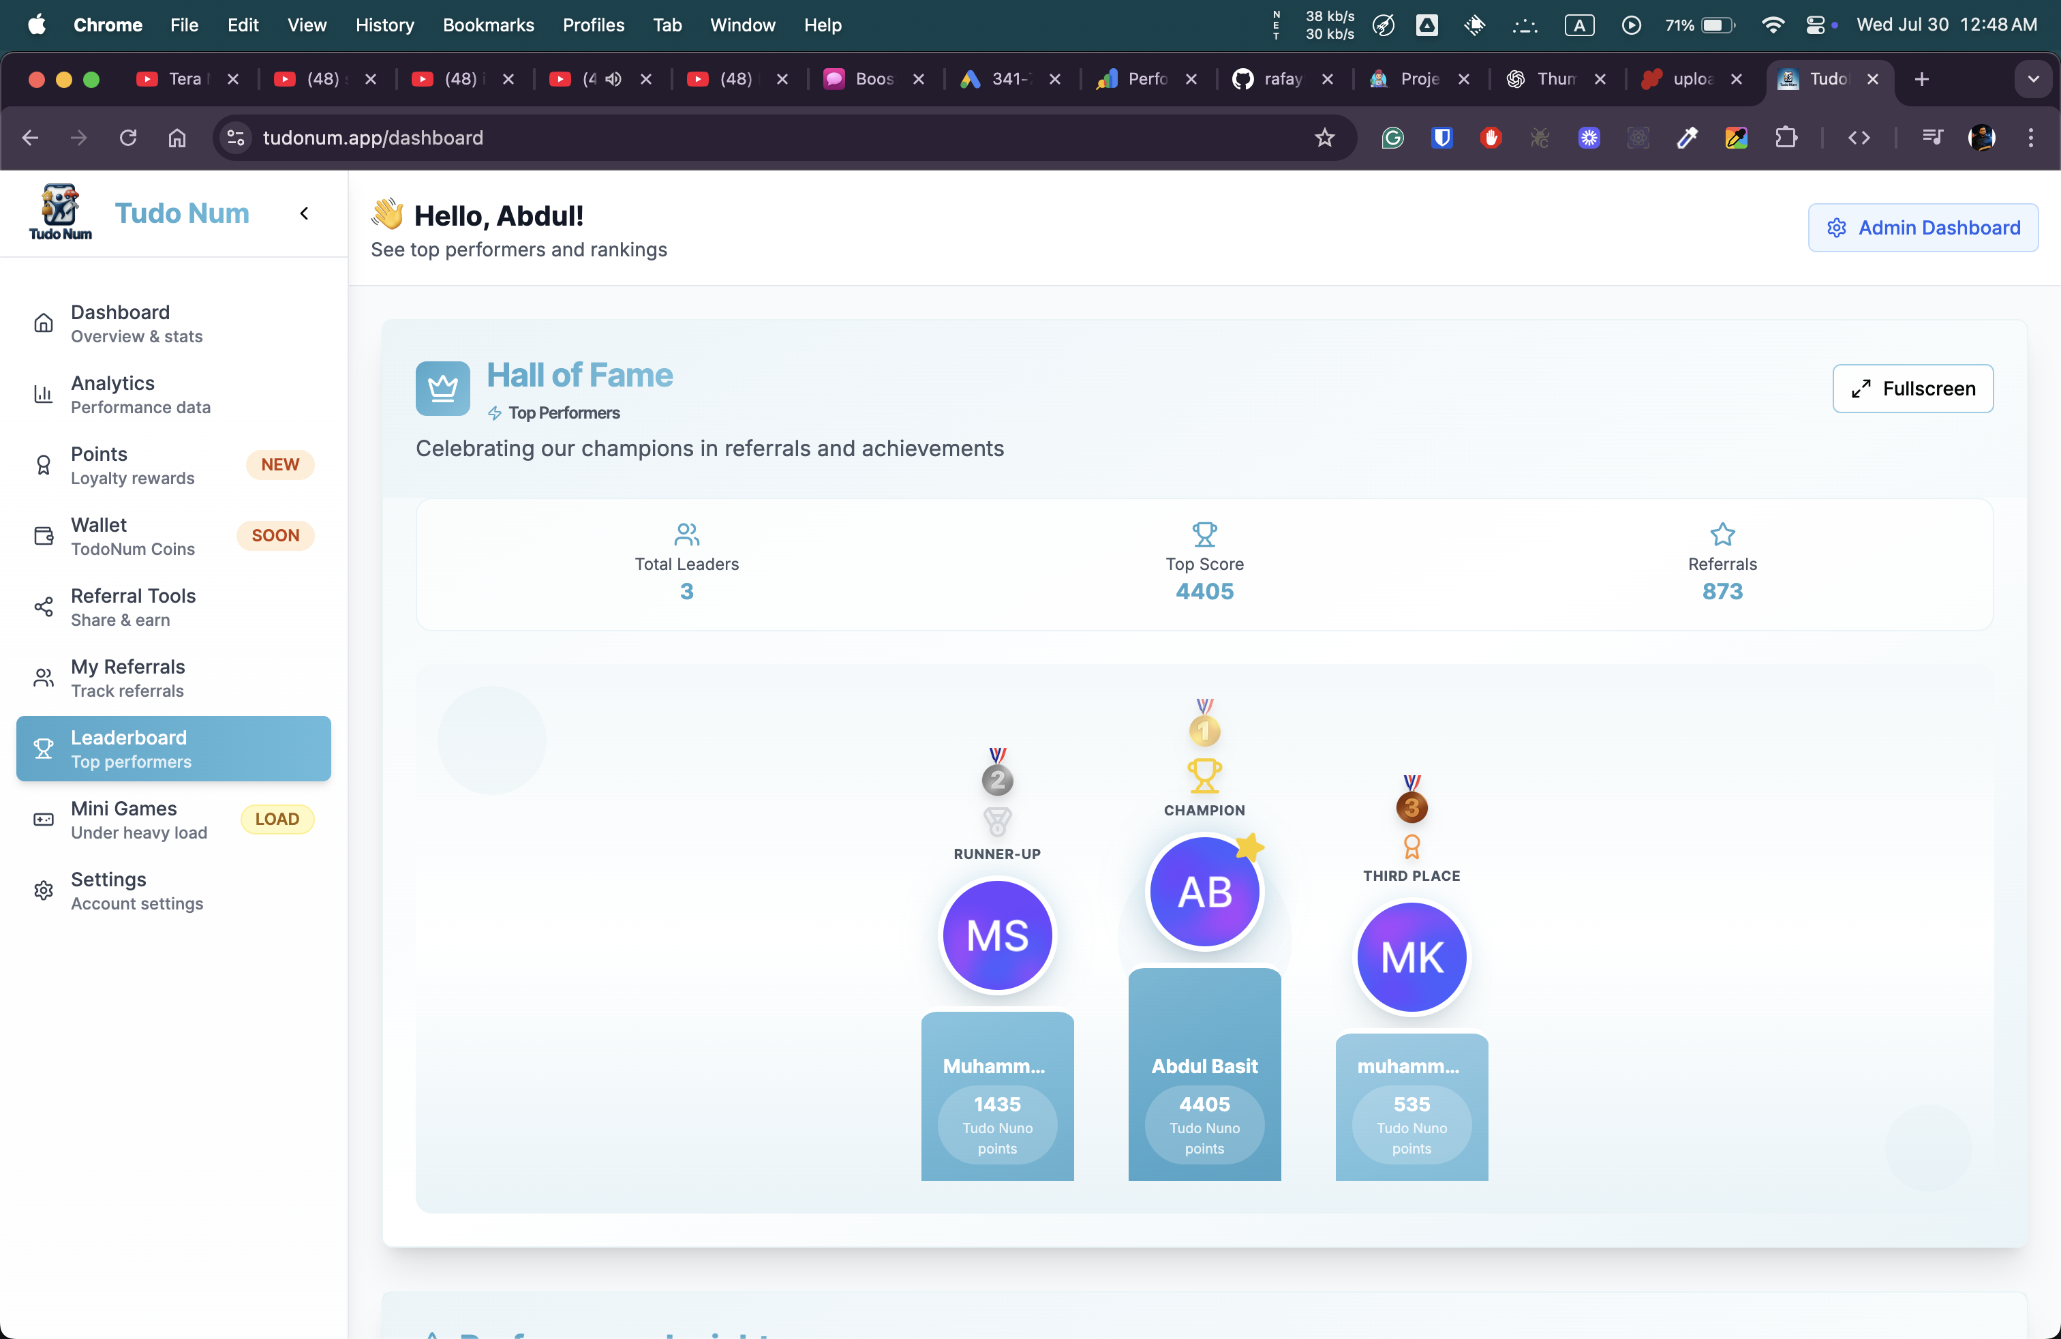Click the Chrome back arrow
This screenshot has width=2061, height=1339.
pos(30,138)
